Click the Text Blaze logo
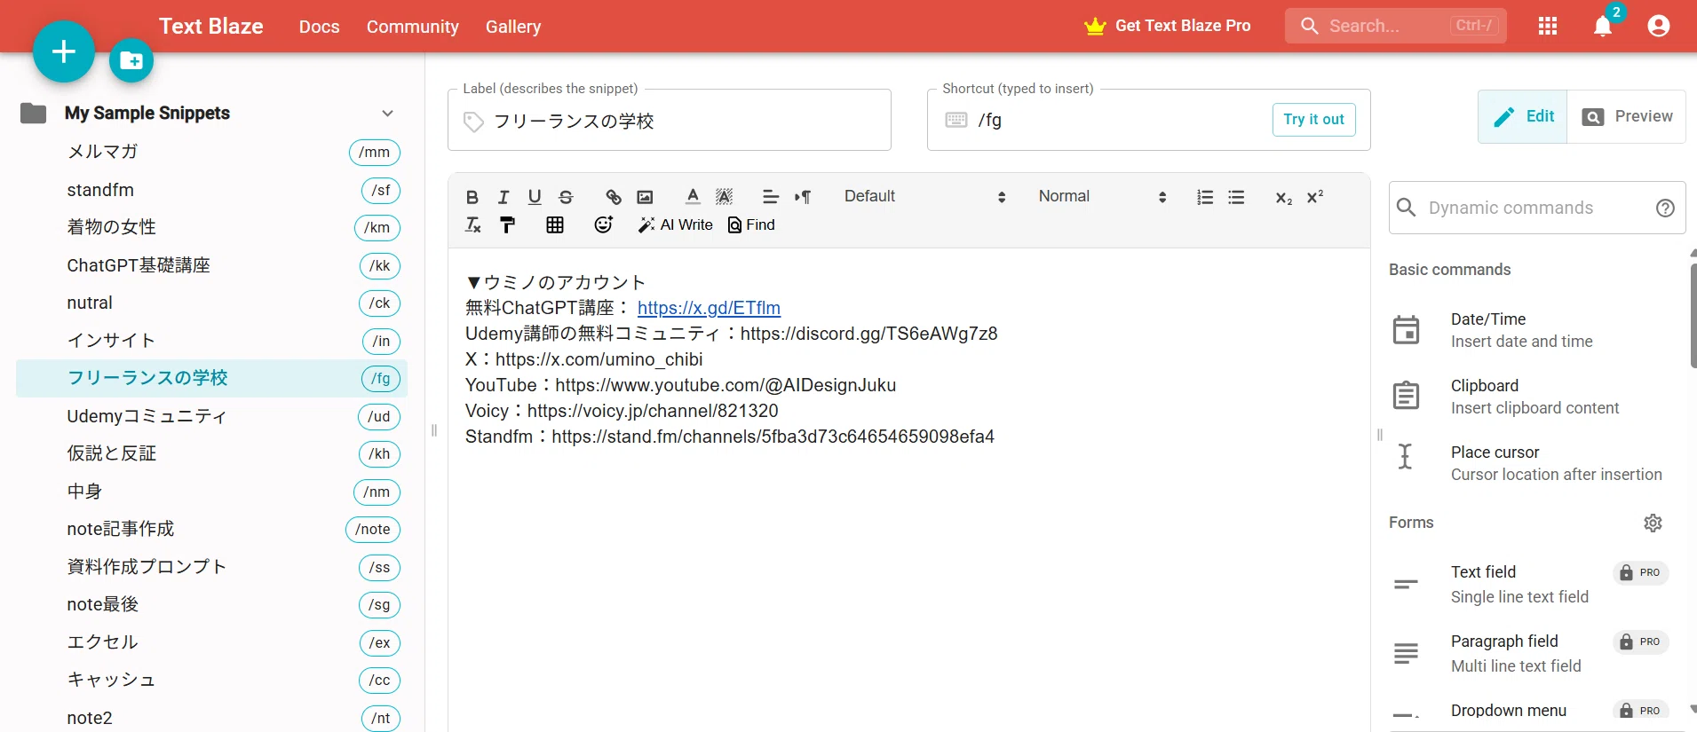The height and width of the screenshot is (732, 1697). 210,26
